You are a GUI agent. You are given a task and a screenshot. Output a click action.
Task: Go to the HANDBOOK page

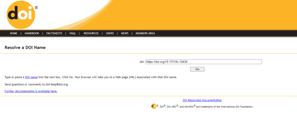(32, 33)
